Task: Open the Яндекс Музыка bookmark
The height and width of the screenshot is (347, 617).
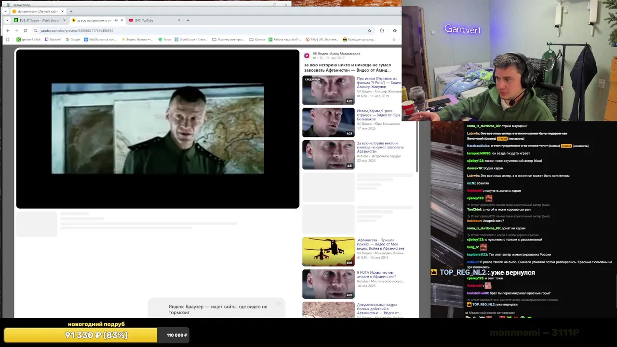Action: tap(137, 40)
